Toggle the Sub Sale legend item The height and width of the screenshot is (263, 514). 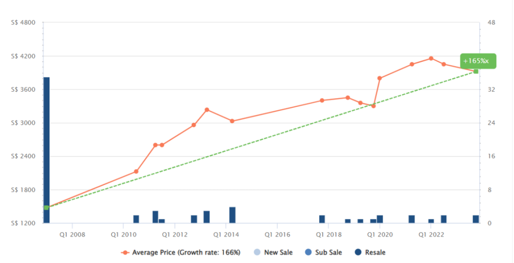[323, 253]
